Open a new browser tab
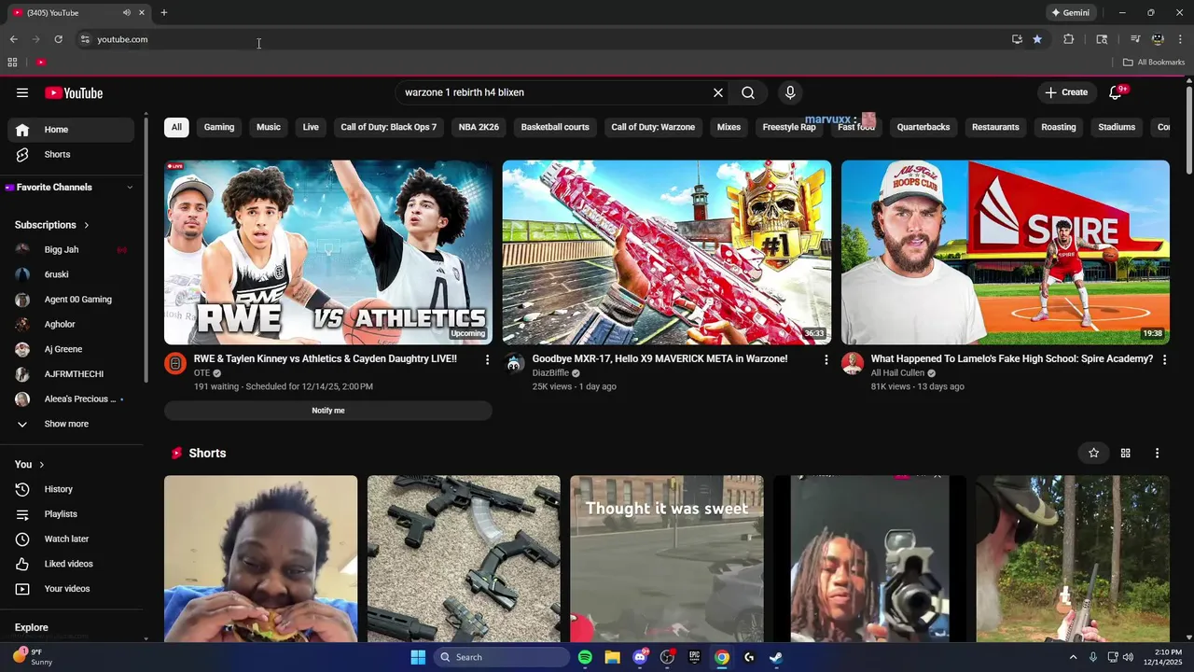The width and height of the screenshot is (1194, 672). (164, 13)
